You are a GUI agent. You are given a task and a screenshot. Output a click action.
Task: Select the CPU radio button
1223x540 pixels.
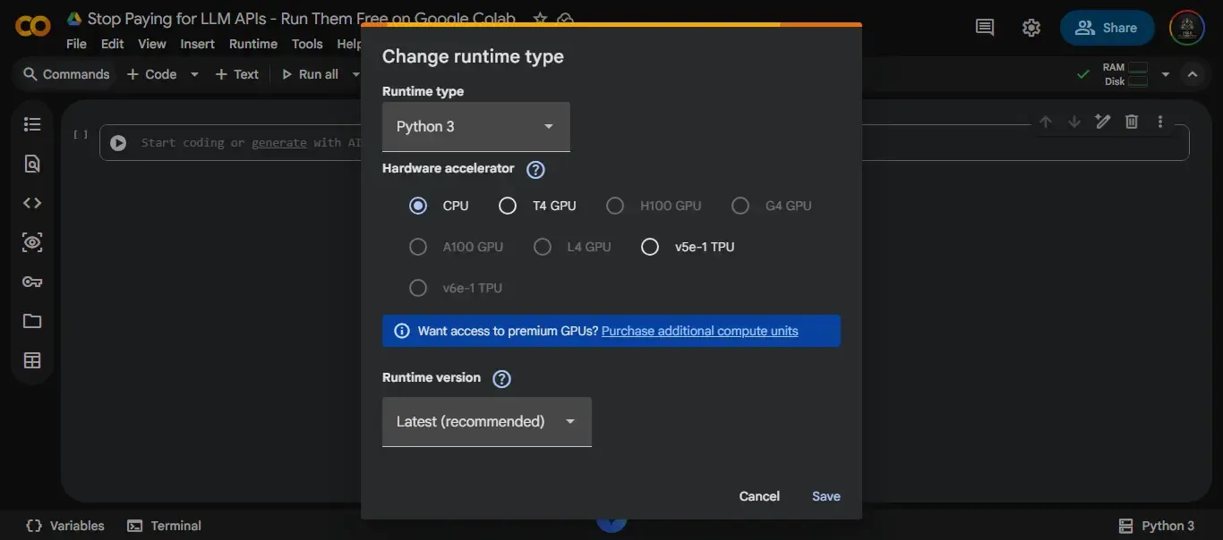coord(418,206)
